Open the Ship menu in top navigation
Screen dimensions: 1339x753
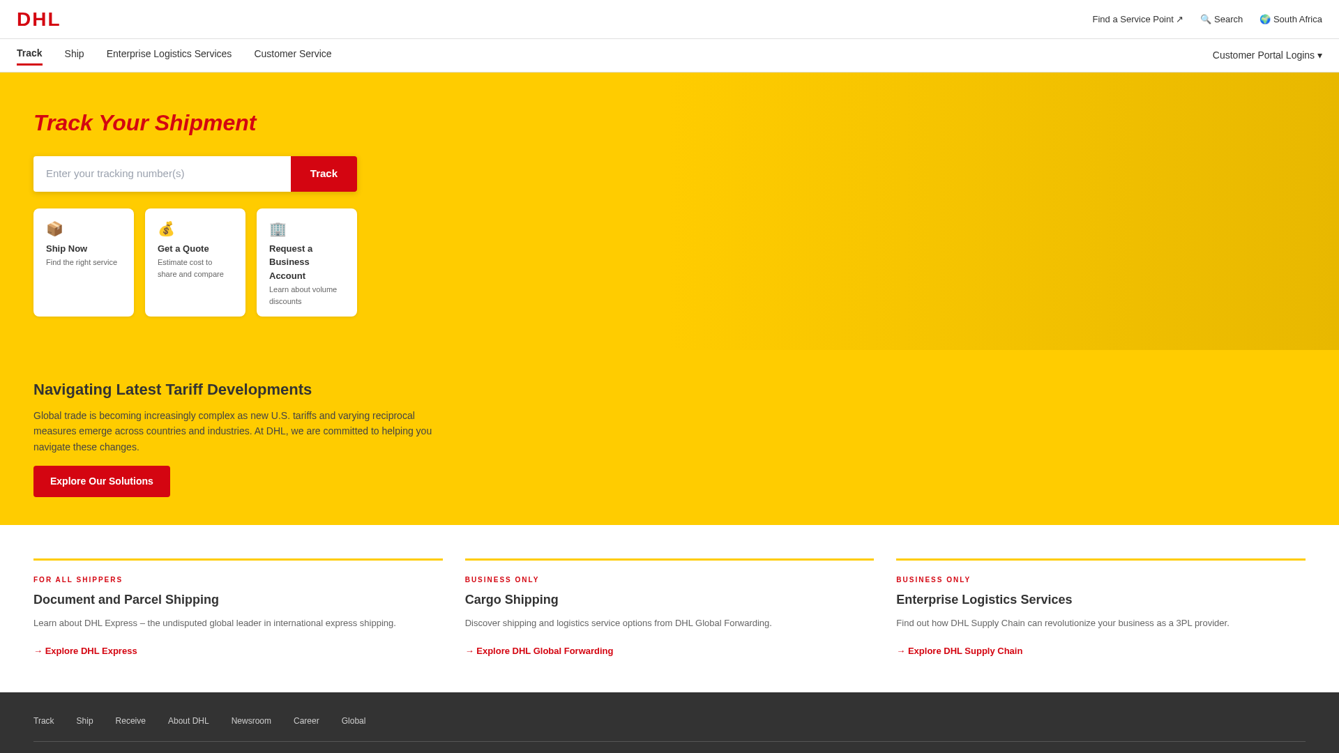coord(74,54)
